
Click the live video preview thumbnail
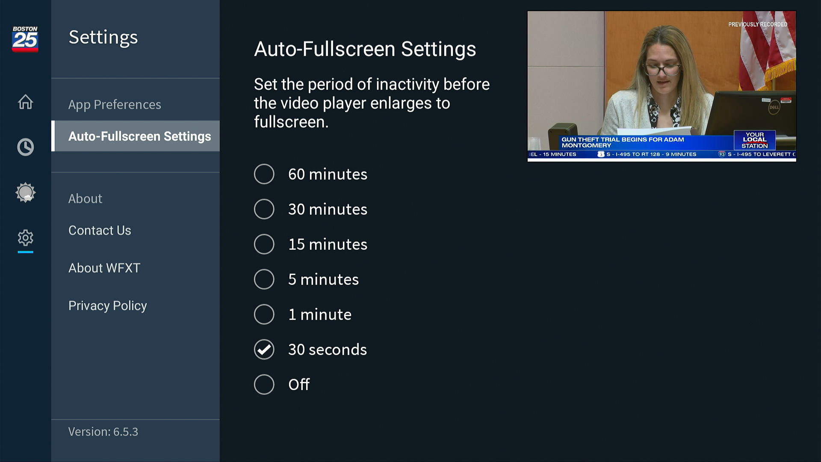(662, 86)
